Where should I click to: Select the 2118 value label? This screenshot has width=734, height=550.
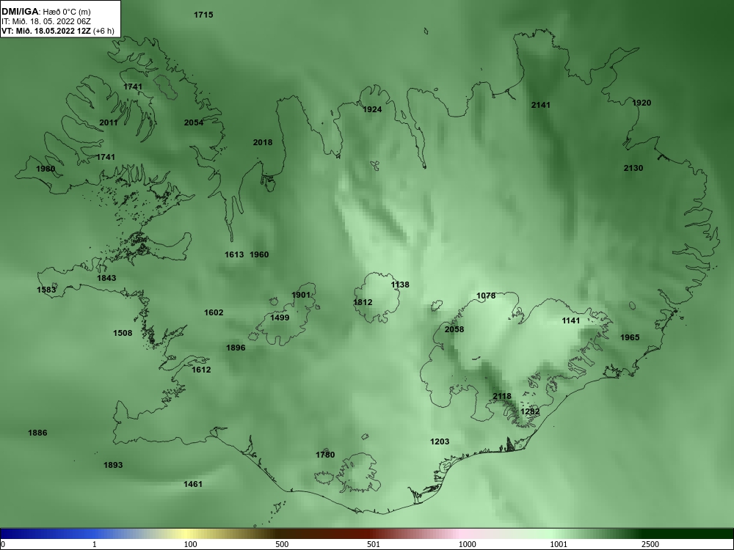point(502,396)
